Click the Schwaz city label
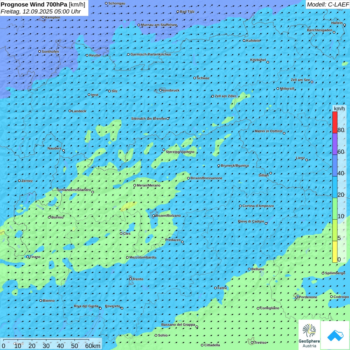Image resolution: width=350 pixels, height=350 pixels. tap(203, 78)
